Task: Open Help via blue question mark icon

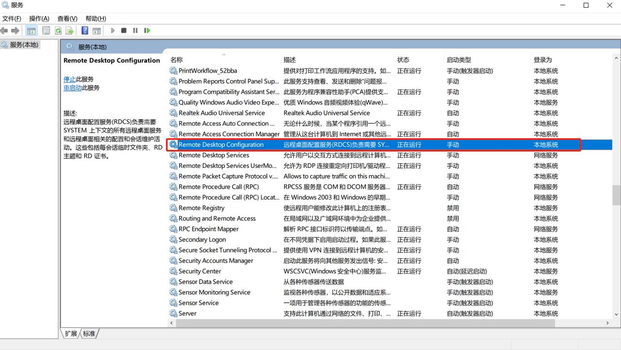Action: pos(85,31)
